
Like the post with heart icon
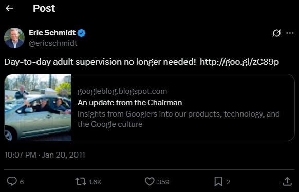pos(149,182)
